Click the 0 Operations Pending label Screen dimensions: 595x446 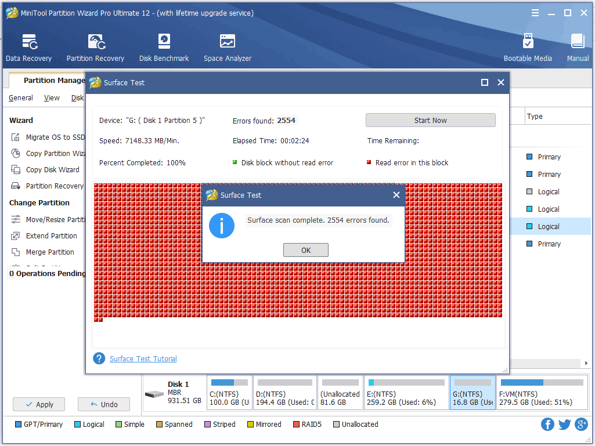click(x=48, y=273)
